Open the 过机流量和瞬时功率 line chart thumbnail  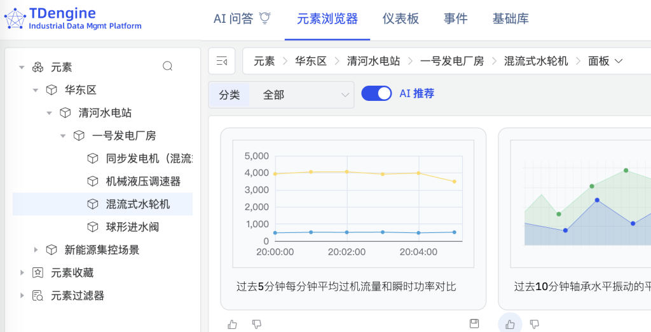tap(353, 204)
